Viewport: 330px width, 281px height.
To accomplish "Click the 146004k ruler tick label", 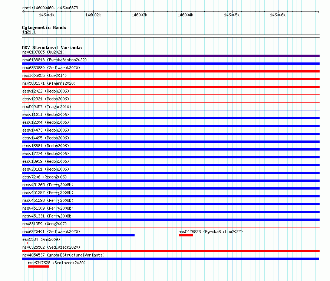I will (x=185, y=15).
